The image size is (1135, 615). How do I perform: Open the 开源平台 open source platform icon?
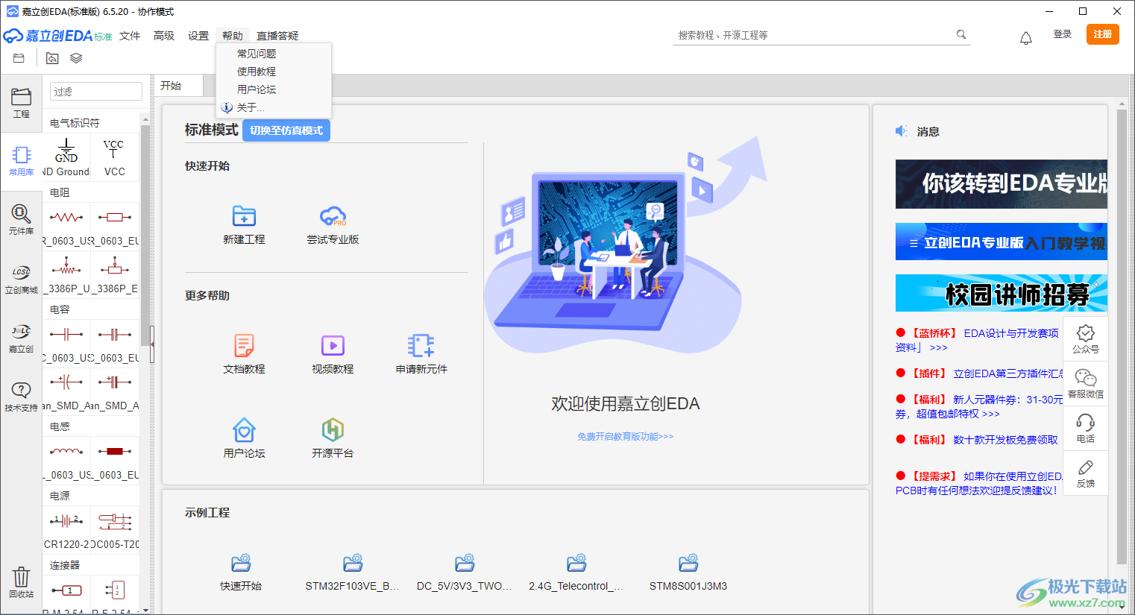(x=333, y=438)
